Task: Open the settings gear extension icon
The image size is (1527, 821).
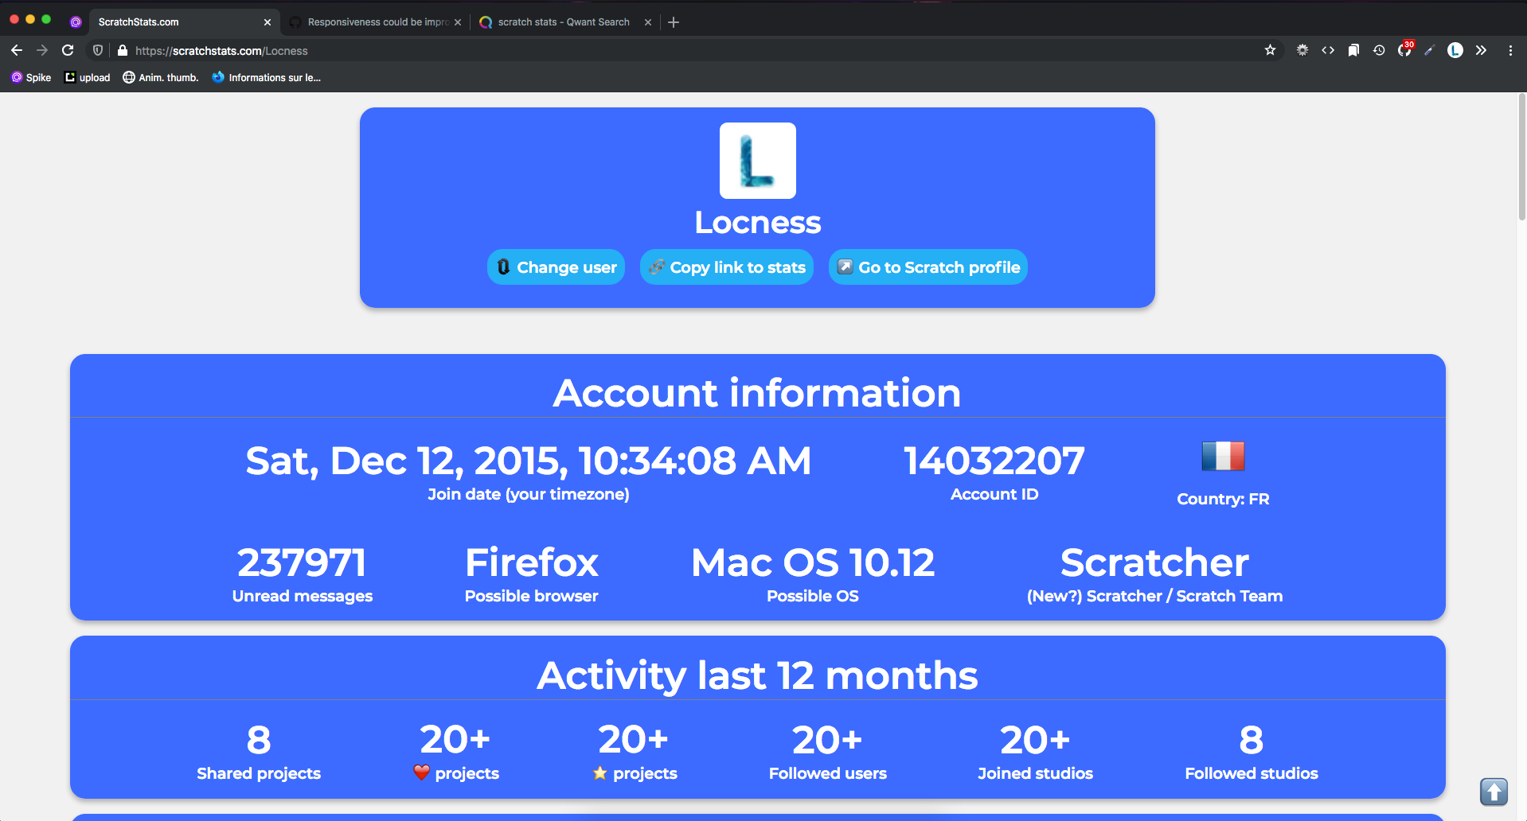Action: 1302,50
